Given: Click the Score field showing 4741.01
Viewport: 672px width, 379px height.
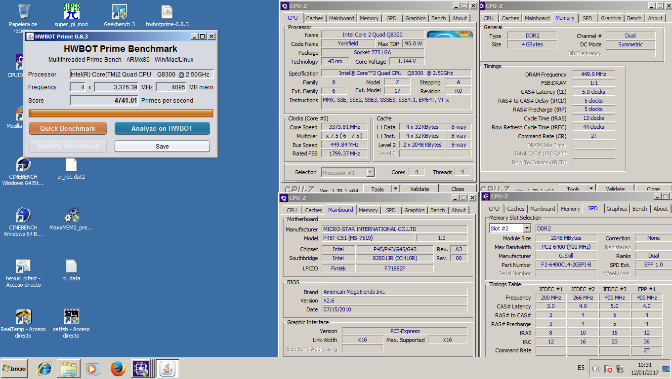Looking at the screenshot, I should pyautogui.click(x=104, y=100).
